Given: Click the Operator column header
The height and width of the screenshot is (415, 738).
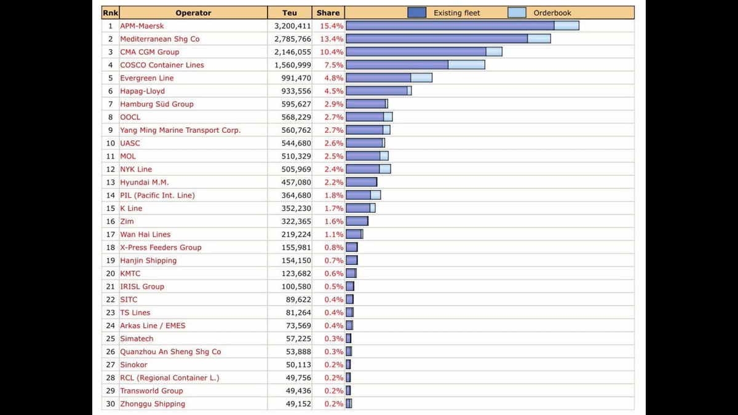Looking at the screenshot, I should click(x=193, y=13).
